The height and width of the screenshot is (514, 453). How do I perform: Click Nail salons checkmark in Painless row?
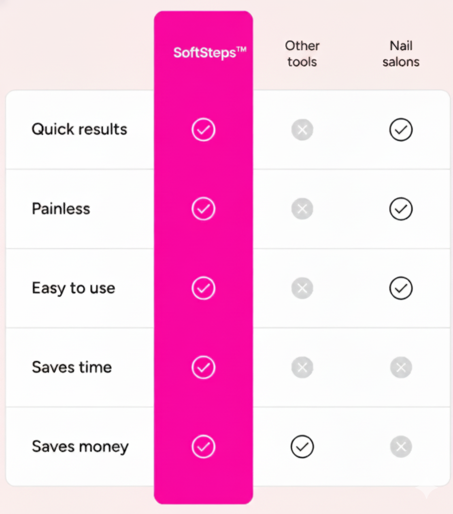[x=401, y=209]
